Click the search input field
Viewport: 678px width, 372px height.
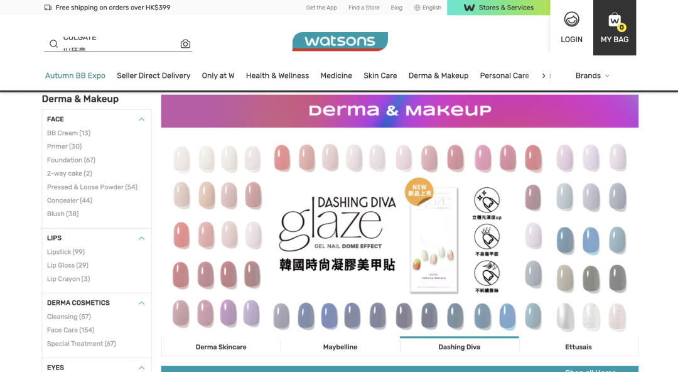pos(119,44)
